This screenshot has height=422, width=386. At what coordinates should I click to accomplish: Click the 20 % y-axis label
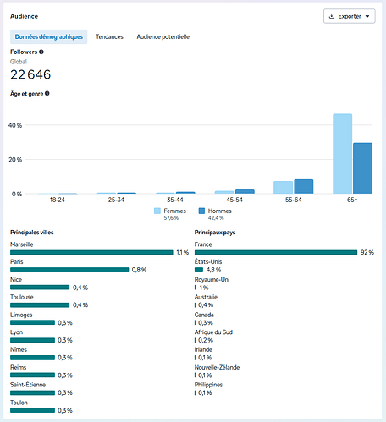click(15, 160)
